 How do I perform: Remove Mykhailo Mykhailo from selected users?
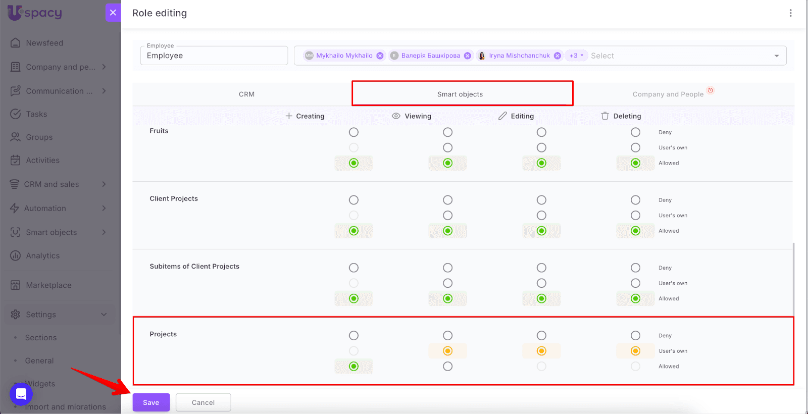click(380, 56)
